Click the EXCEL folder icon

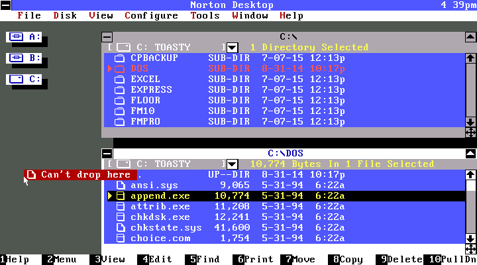pyautogui.click(x=119, y=79)
